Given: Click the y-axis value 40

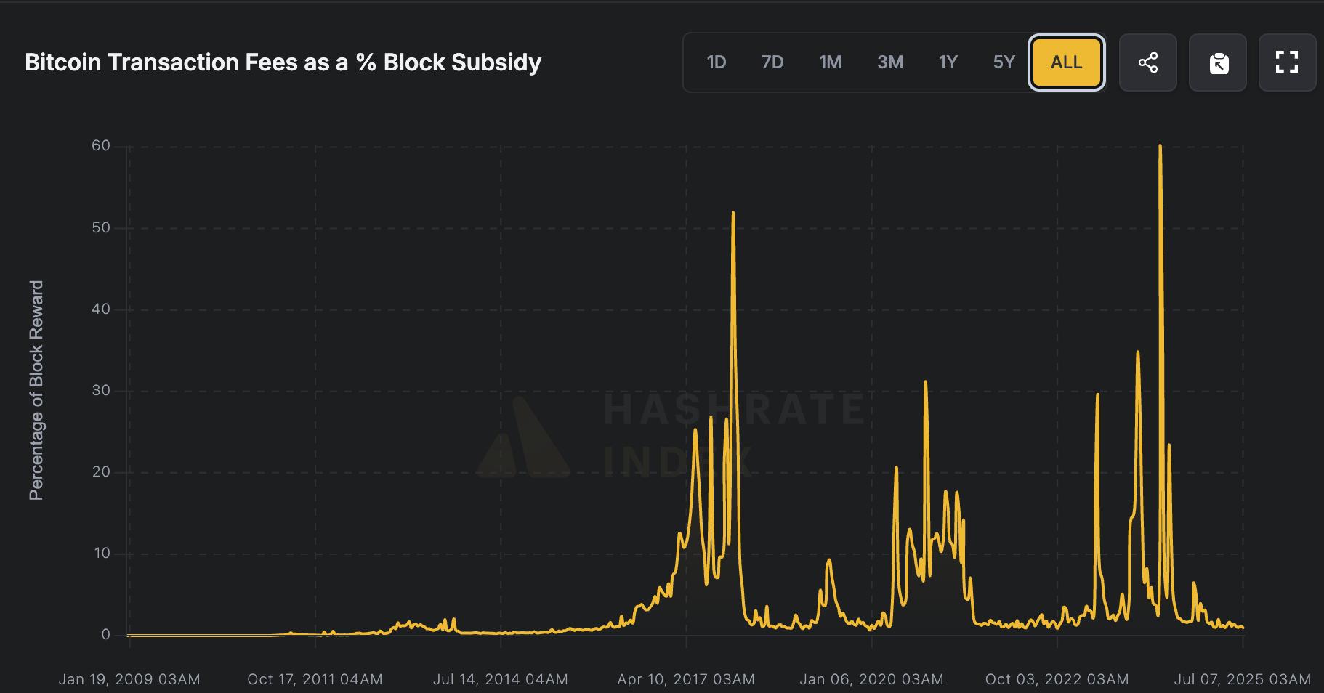Looking at the screenshot, I should 101,309.
